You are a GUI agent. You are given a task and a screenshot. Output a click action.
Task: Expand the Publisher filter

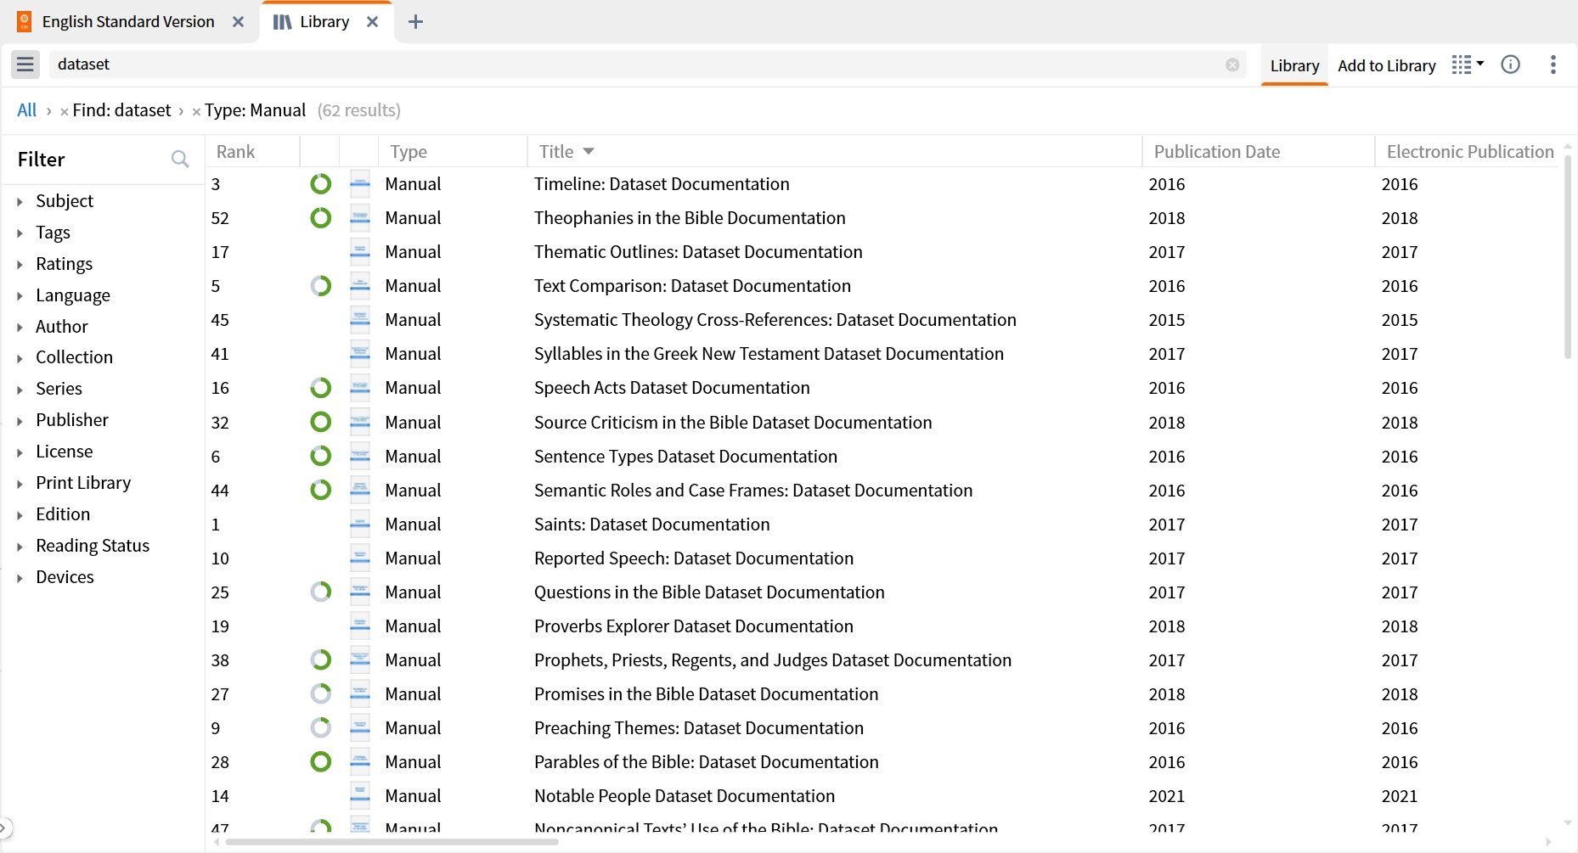pyautogui.click(x=20, y=421)
